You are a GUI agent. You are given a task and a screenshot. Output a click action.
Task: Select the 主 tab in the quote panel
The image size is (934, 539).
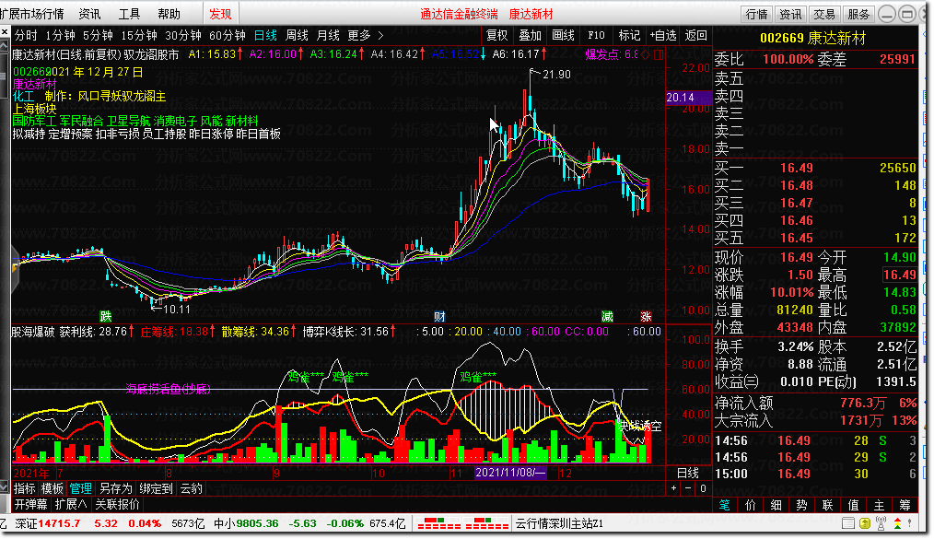[880, 505]
